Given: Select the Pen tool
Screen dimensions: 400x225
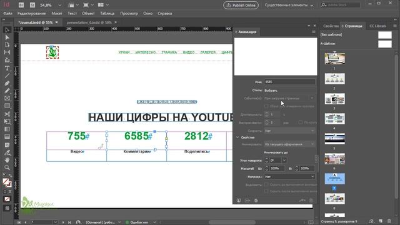Looking at the screenshot, I should point(7,83).
